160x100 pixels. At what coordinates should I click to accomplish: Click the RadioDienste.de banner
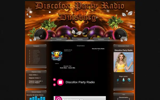80,98
